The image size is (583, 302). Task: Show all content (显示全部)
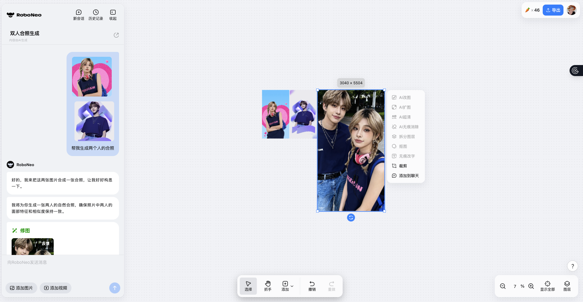tap(547, 286)
